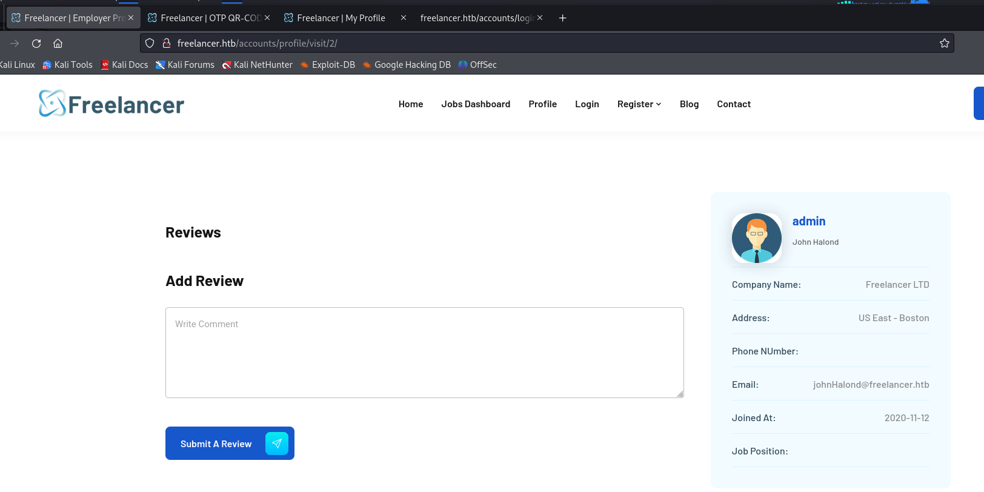The width and height of the screenshot is (984, 492).
Task: Bookmark this page with the star icon
Action: 944,43
